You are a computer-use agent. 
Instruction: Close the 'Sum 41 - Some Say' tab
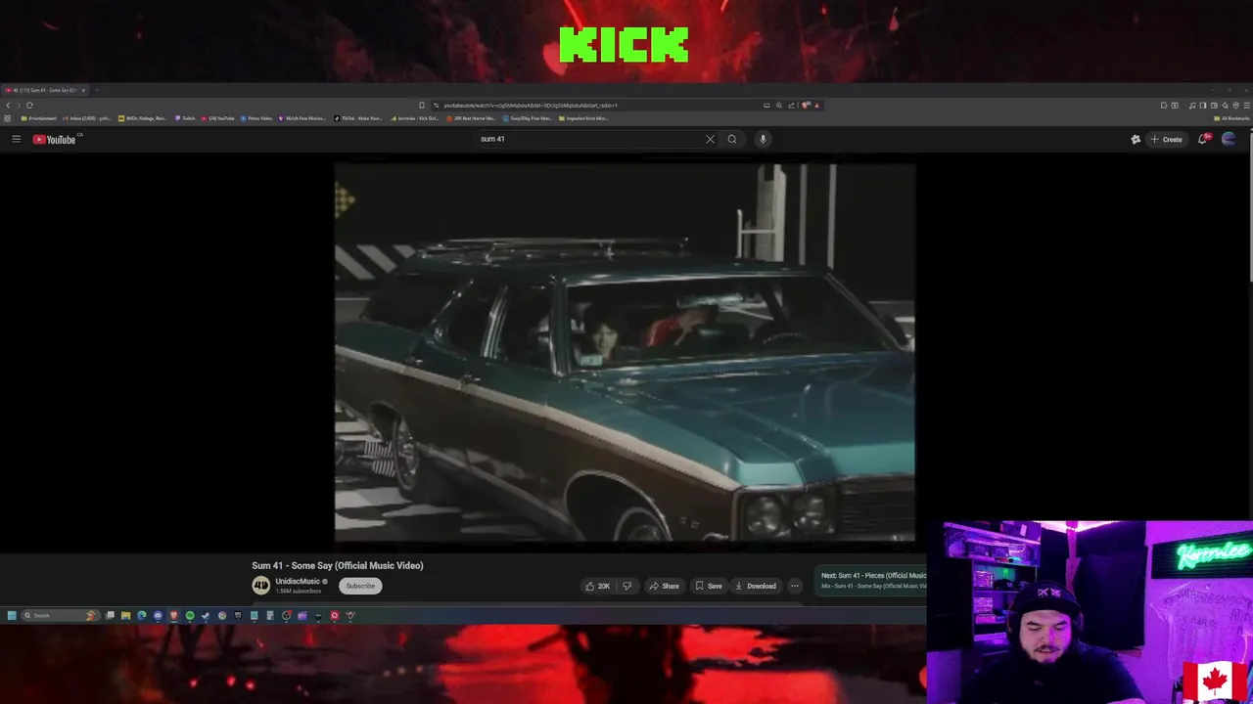click(x=83, y=90)
